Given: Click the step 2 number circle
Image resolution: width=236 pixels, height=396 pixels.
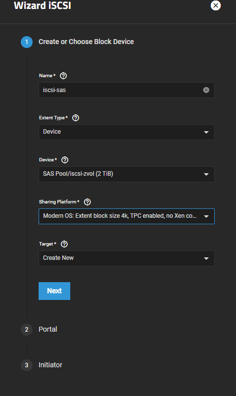Looking at the screenshot, I should click(x=27, y=330).
